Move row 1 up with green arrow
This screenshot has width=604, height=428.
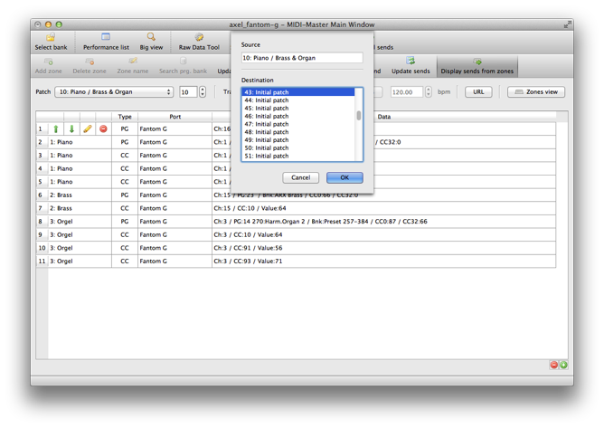click(x=56, y=129)
